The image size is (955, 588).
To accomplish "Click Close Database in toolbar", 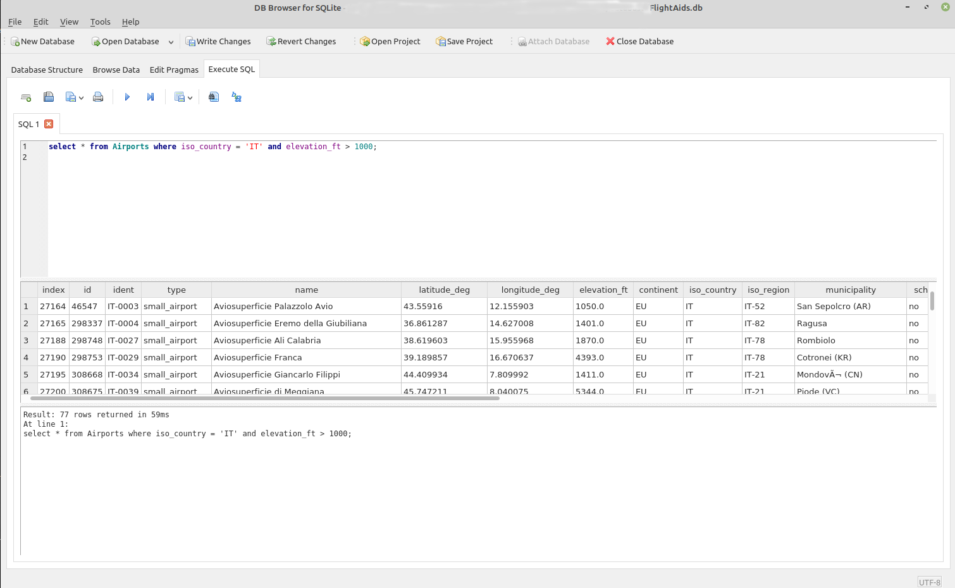I will click(639, 42).
